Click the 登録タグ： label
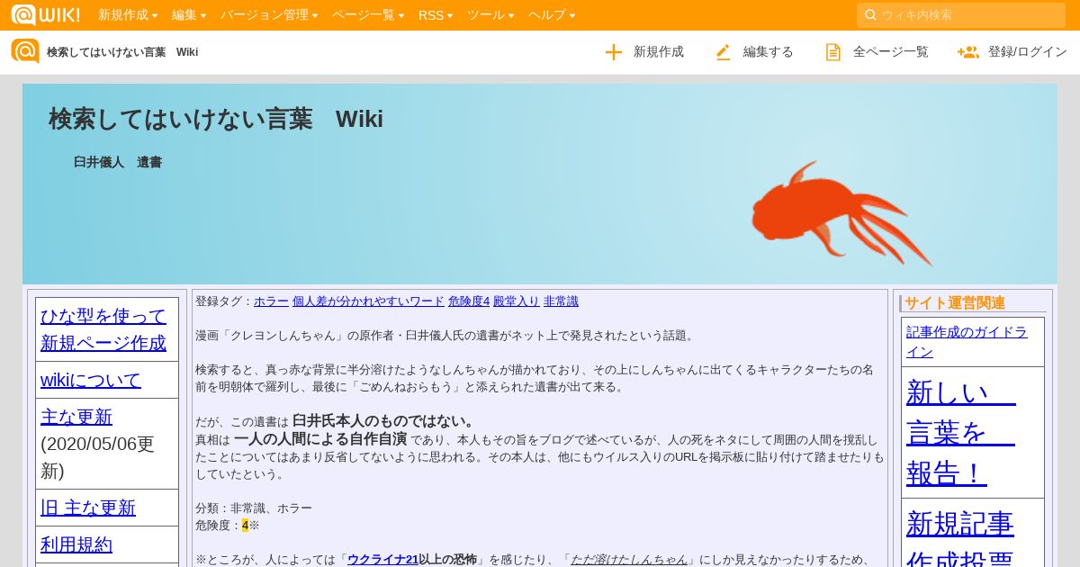The height and width of the screenshot is (567, 1080). [x=224, y=301]
